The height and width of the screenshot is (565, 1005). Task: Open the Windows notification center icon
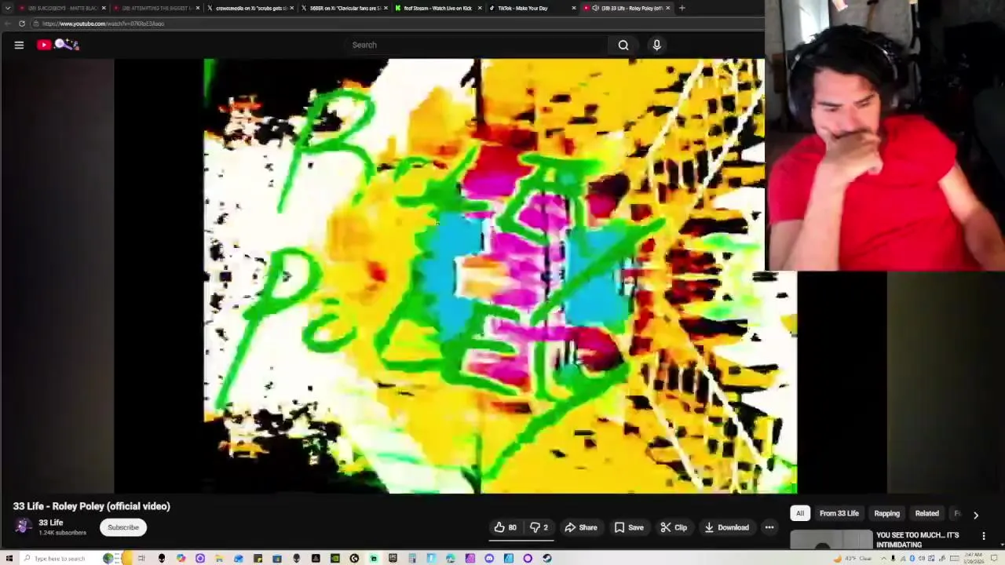click(994, 558)
